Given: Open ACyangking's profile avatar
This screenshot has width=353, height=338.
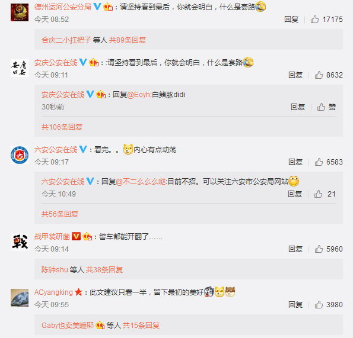Looking at the screenshot, I should click(20, 298).
